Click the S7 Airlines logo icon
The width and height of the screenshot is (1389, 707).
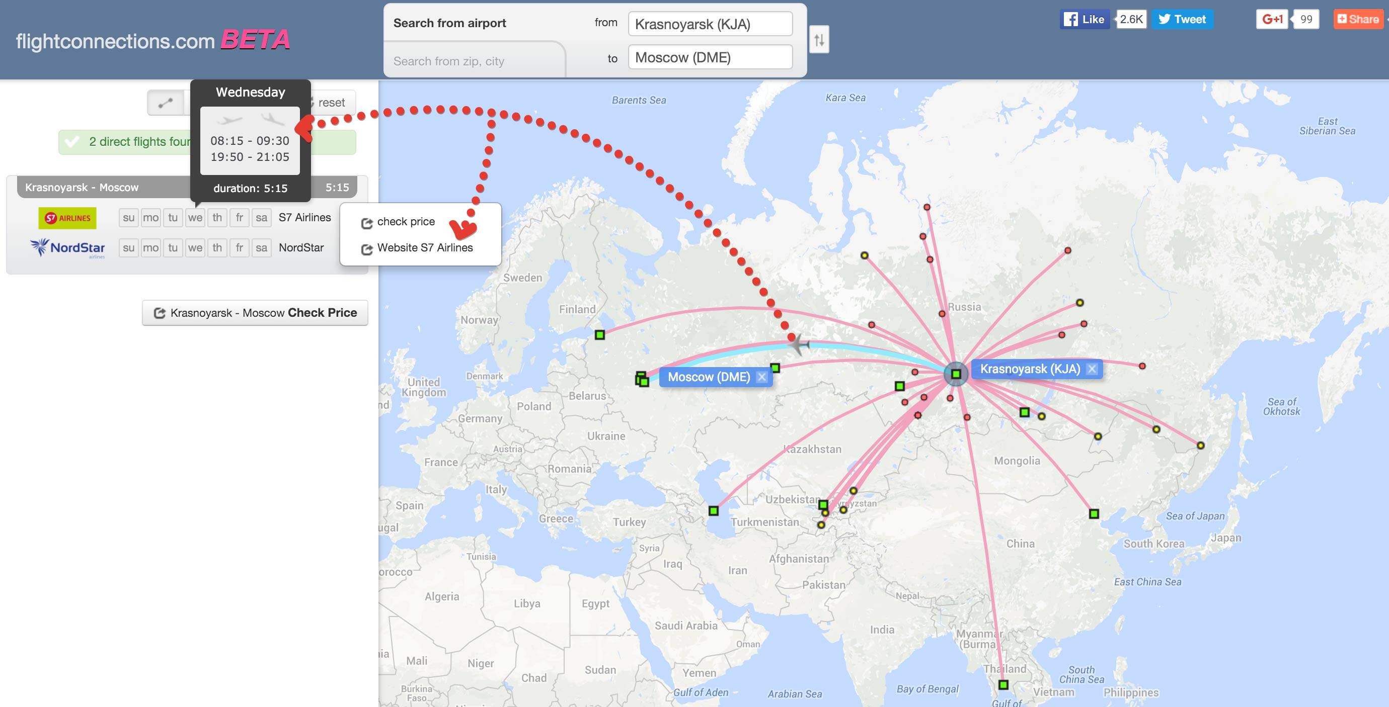pos(68,216)
